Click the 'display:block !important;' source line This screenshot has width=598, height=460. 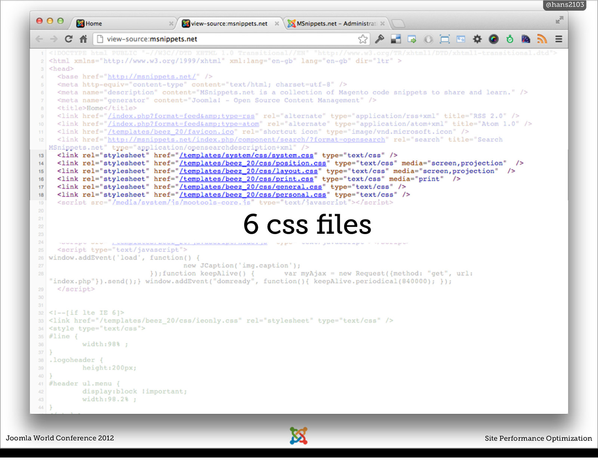[x=135, y=391]
